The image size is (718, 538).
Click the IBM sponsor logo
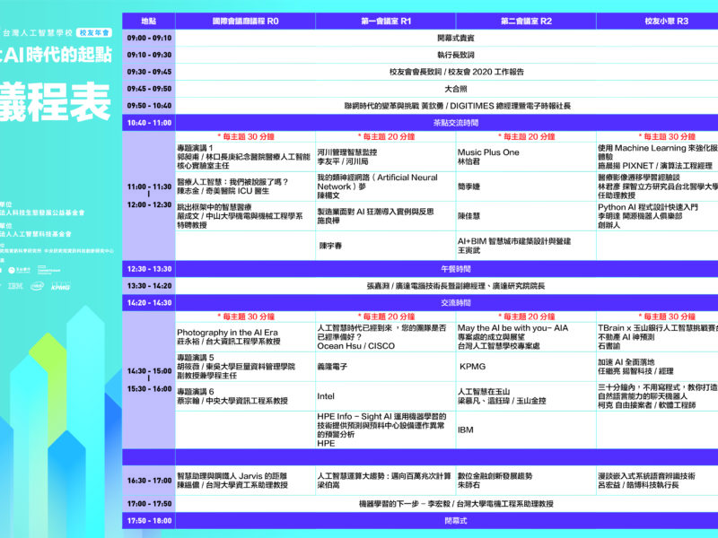click(15, 285)
